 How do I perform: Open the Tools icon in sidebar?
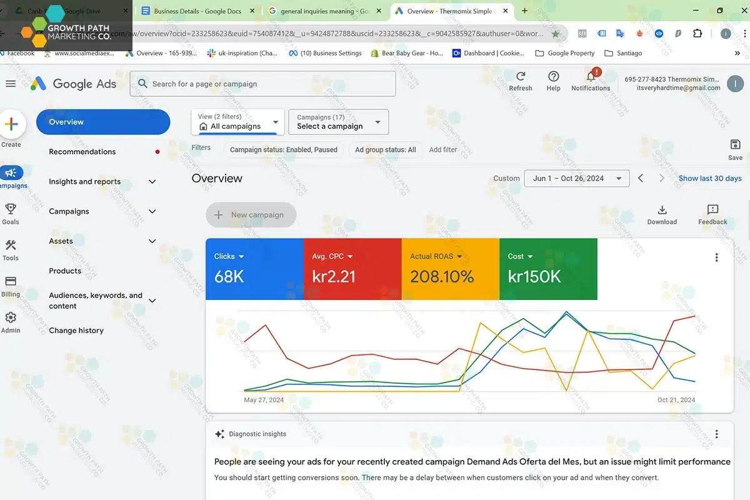point(11,246)
